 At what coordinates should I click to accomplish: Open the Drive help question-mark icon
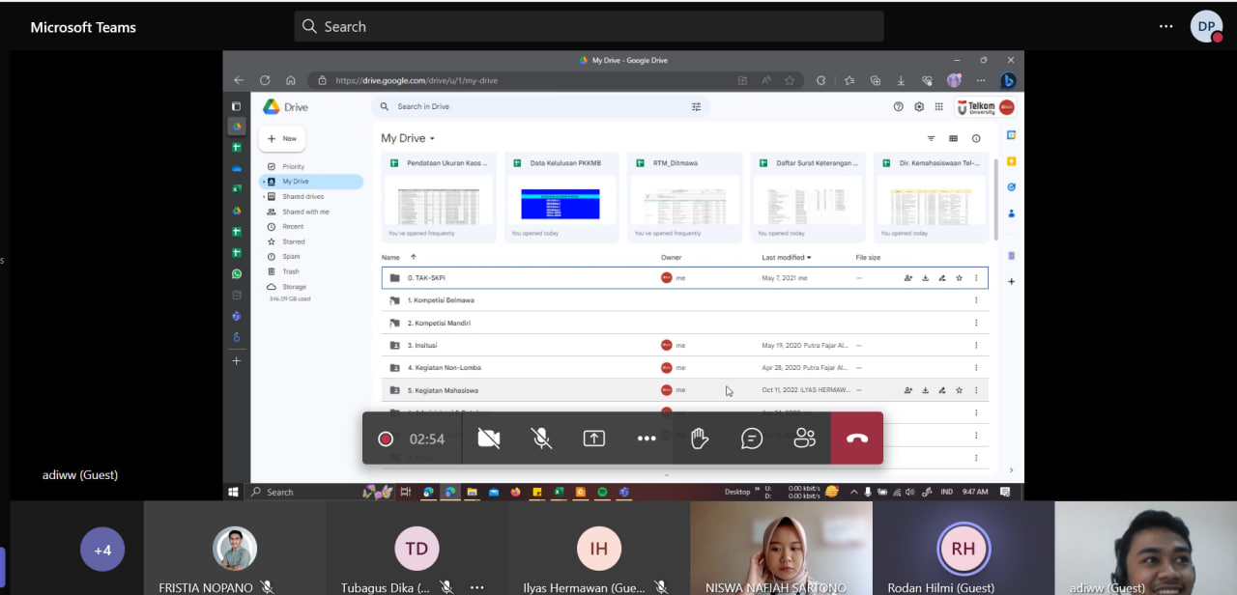coord(899,106)
